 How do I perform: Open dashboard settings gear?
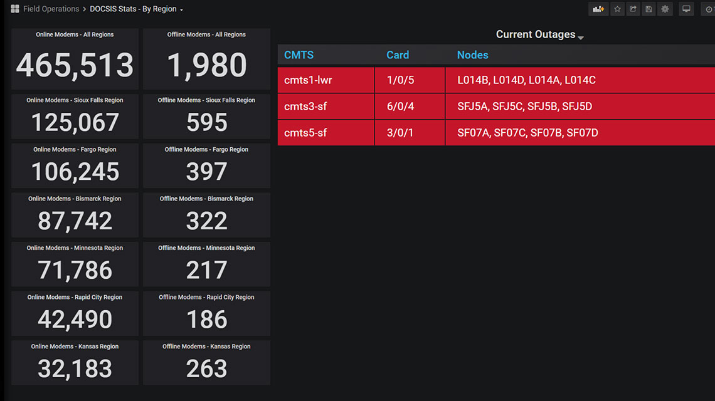[x=665, y=9]
